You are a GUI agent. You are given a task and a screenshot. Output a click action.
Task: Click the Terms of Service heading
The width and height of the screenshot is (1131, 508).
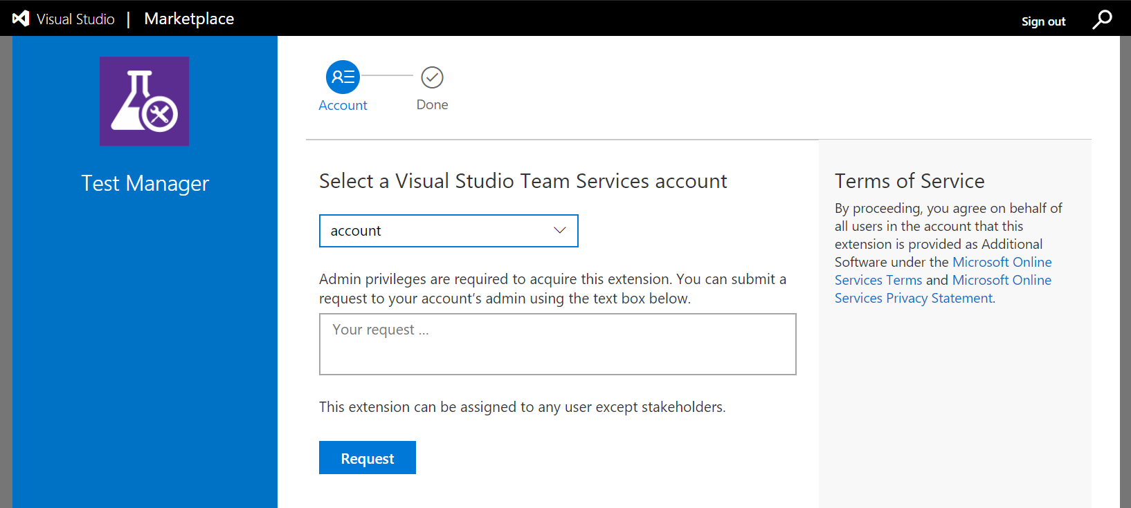point(910,181)
